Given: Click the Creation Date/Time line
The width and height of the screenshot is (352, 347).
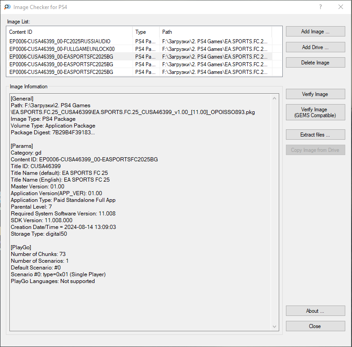Looking at the screenshot, I should pyautogui.click(x=63, y=227).
